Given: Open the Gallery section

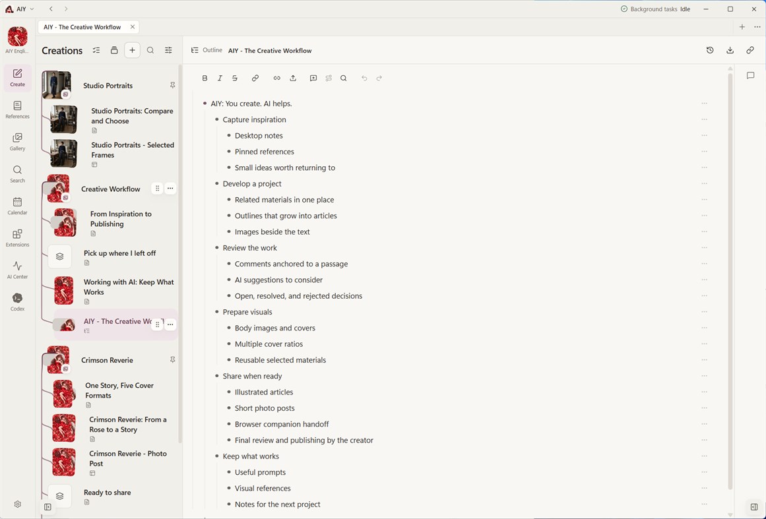Looking at the screenshot, I should [18, 142].
